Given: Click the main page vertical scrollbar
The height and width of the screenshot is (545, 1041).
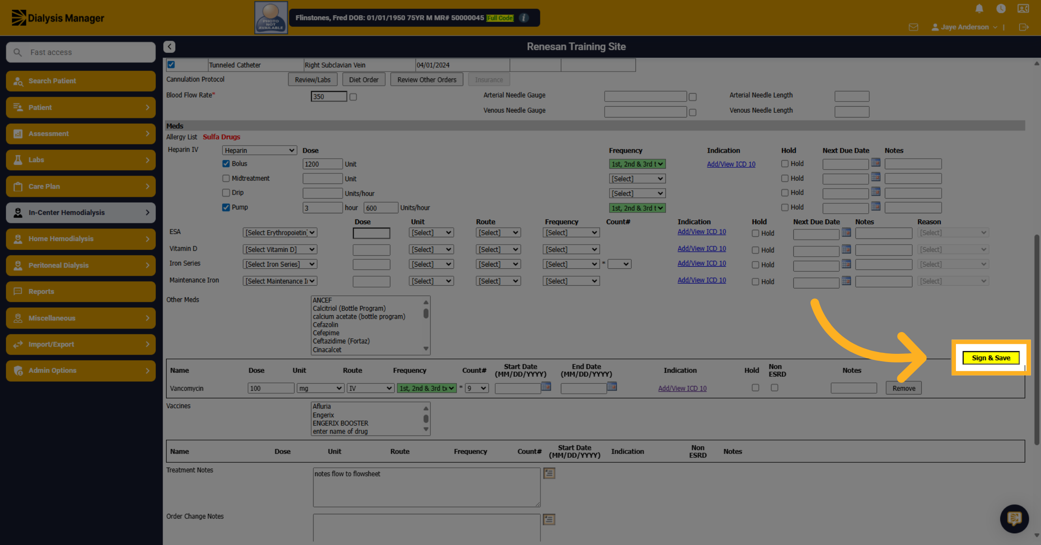Looking at the screenshot, I should 1036,340.
